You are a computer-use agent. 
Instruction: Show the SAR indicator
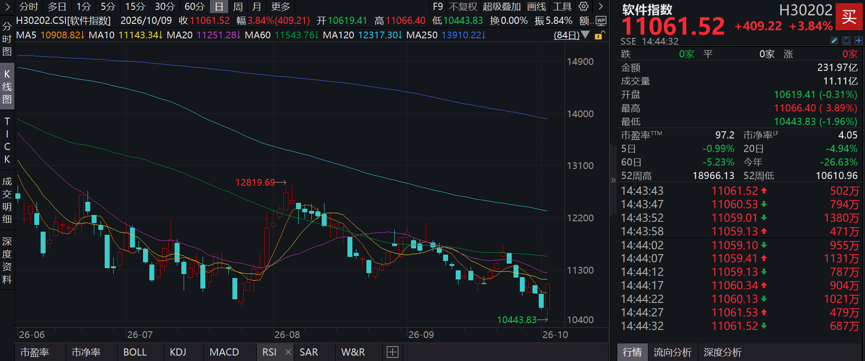tap(309, 352)
